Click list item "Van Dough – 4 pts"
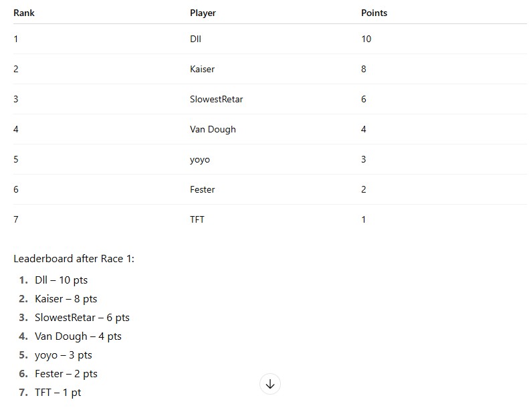This screenshot has height=408, width=529. point(78,336)
